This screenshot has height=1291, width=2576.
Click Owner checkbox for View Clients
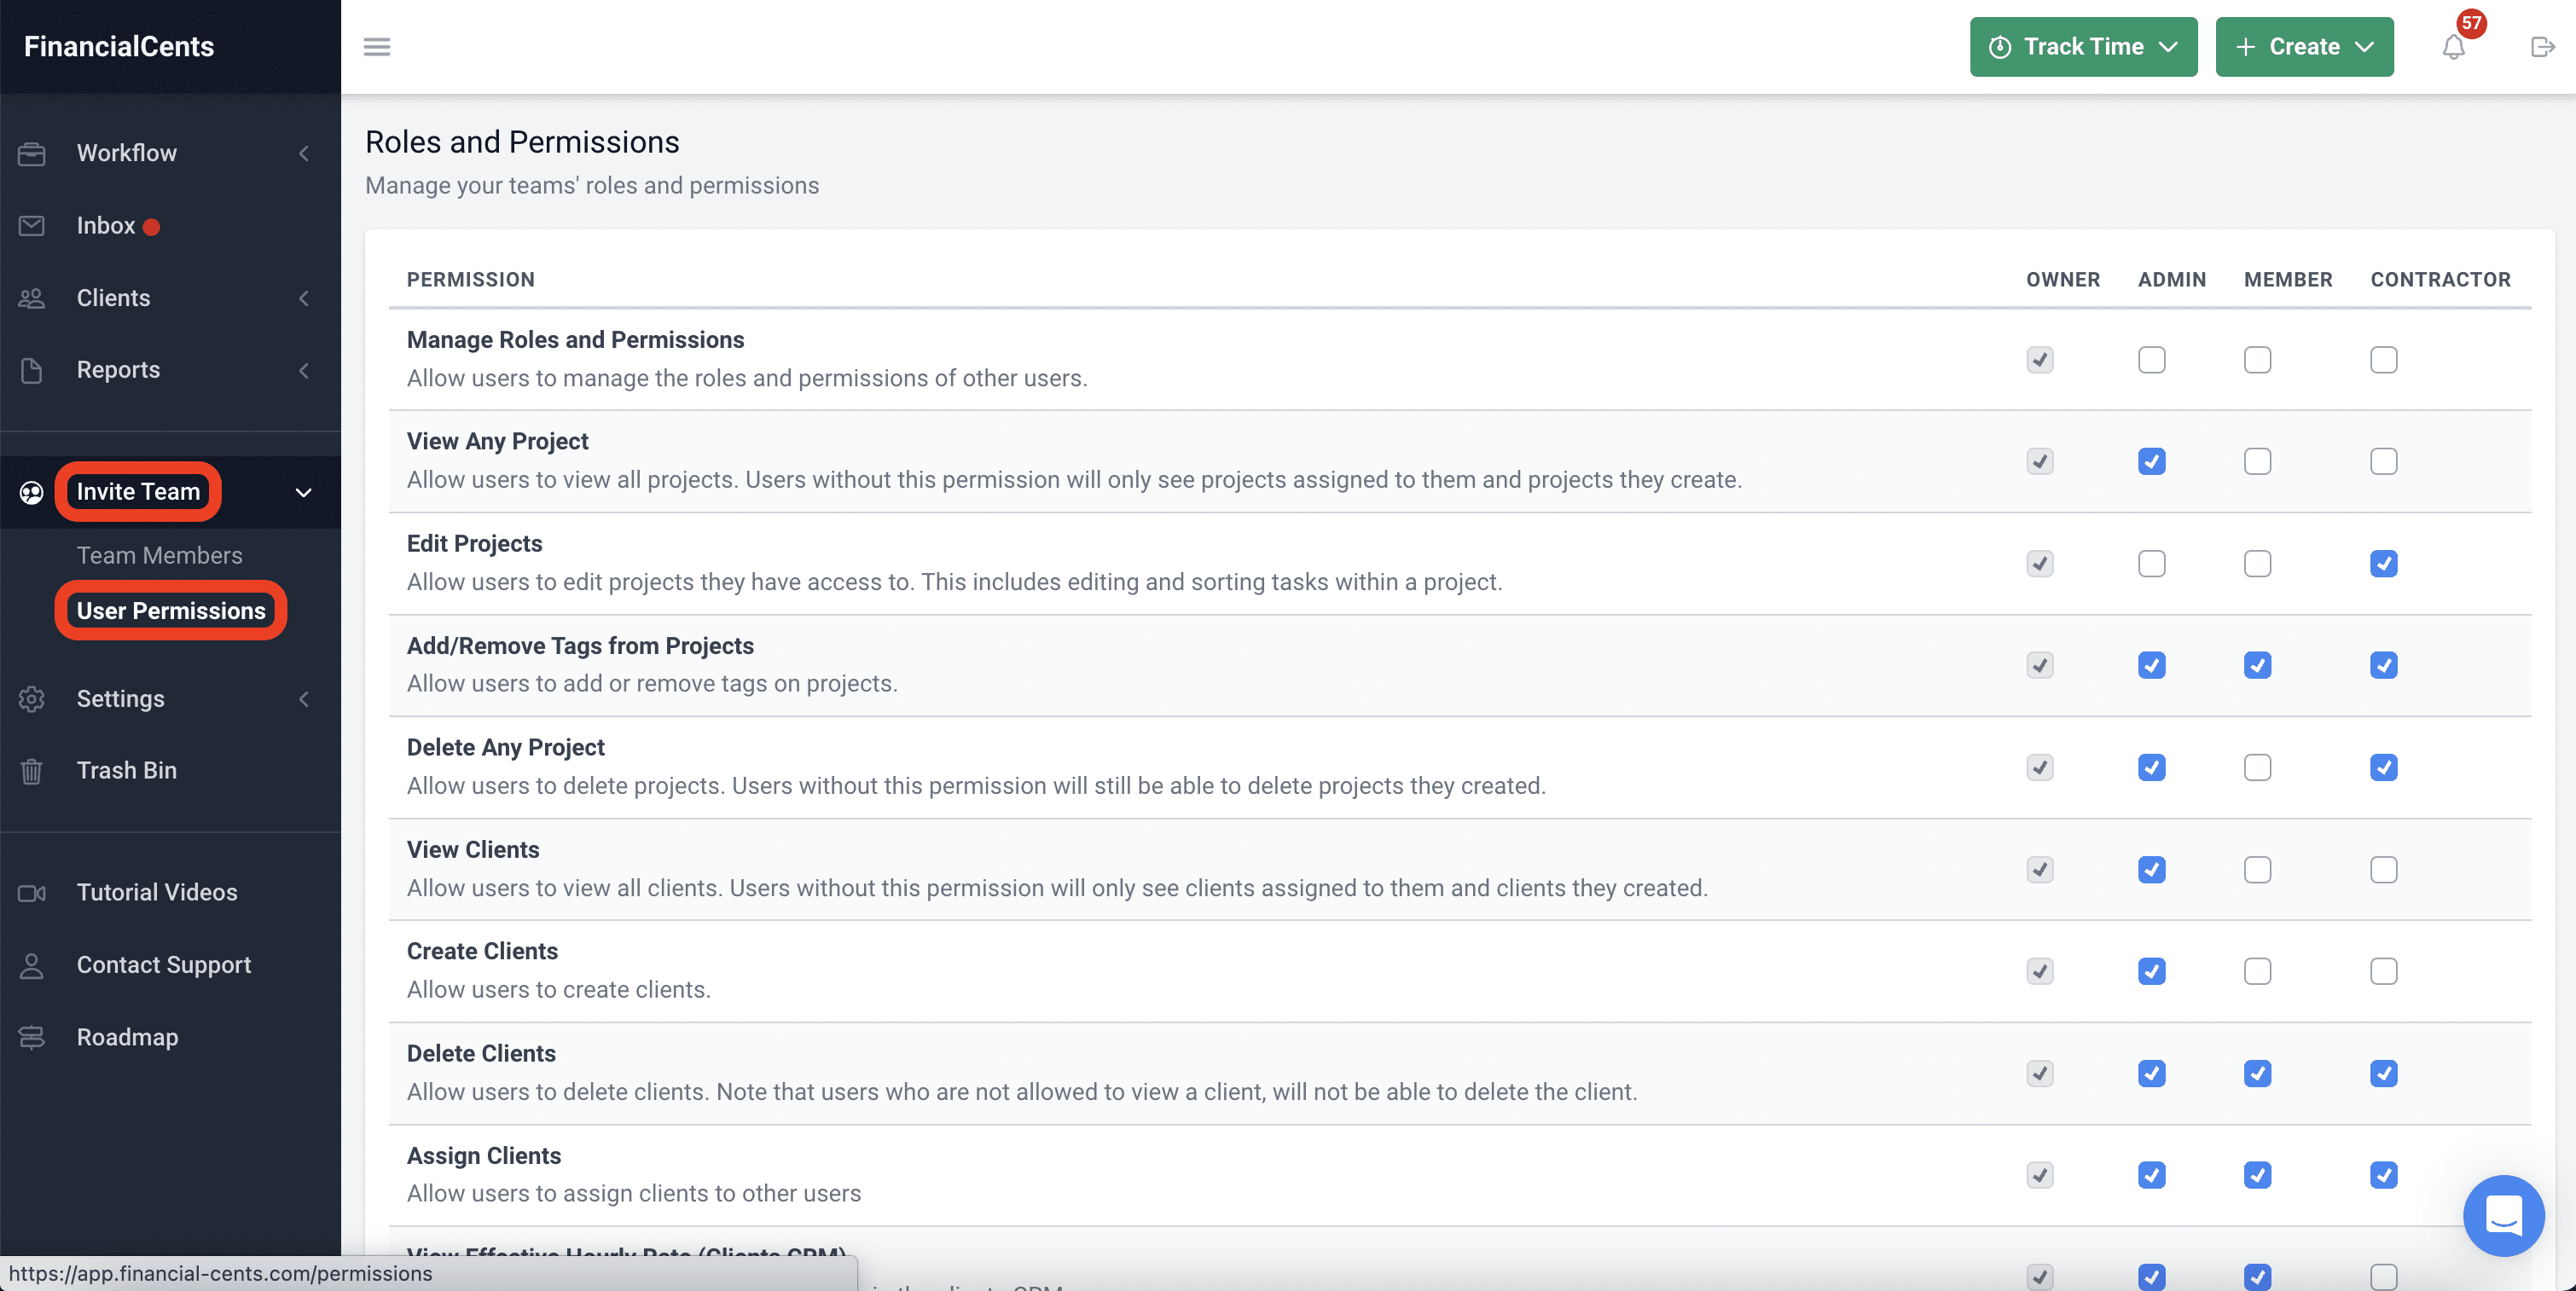tap(2040, 870)
